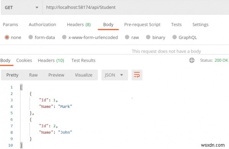Open the Preview response view

pos(56,75)
